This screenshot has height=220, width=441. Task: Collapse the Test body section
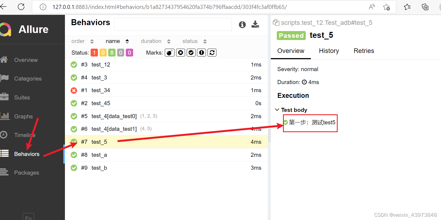coord(291,110)
